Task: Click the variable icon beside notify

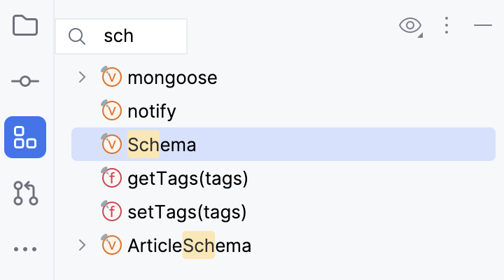Action: pyautogui.click(x=112, y=111)
